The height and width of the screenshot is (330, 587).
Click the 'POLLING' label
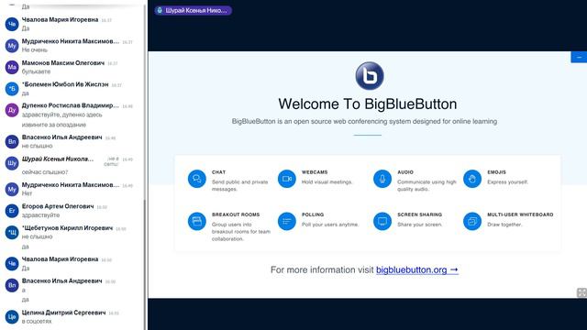pyautogui.click(x=313, y=214)
